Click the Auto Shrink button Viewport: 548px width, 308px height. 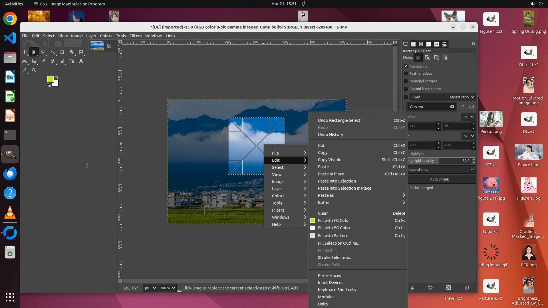pyautogui.click(x=439, y=179)
